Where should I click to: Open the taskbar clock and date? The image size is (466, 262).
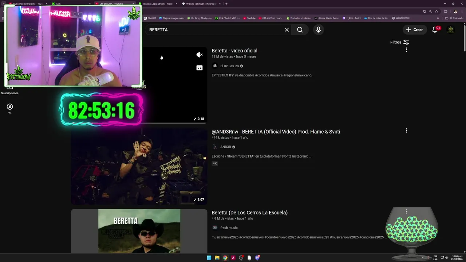[x=457, y=258]
